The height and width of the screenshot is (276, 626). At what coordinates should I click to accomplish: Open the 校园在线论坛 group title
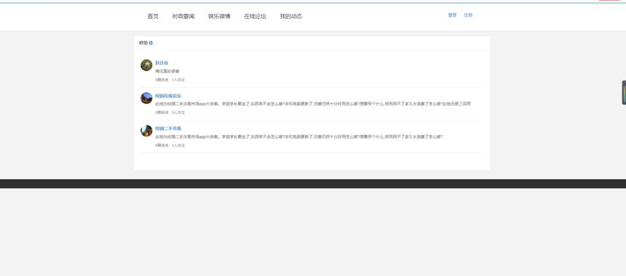pos(168,96)
